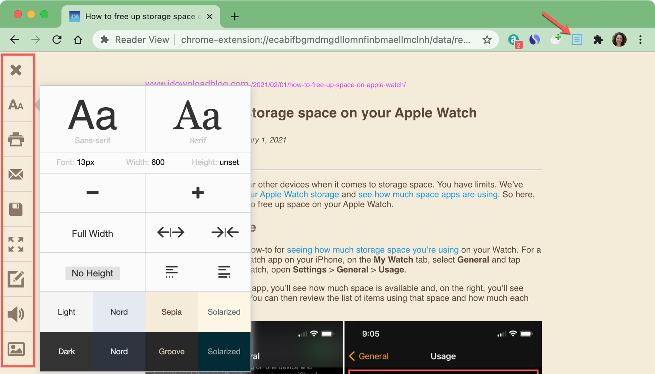Open font settings via the Aa sidebar icon
655x374 pixels.
16,105
